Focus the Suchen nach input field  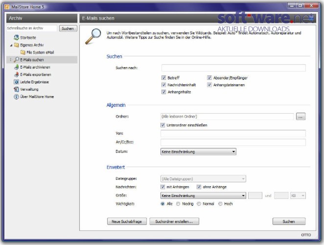tap(233, 68)
